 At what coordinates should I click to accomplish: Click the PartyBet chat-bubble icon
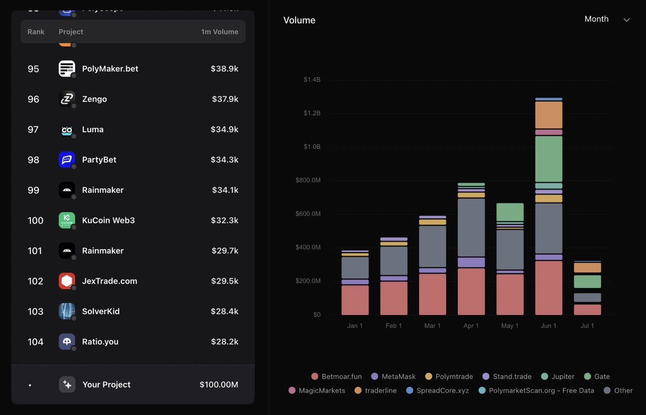[67, 160]
